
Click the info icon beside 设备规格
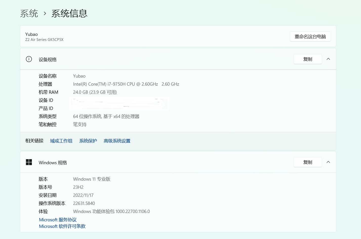[29, 59]
